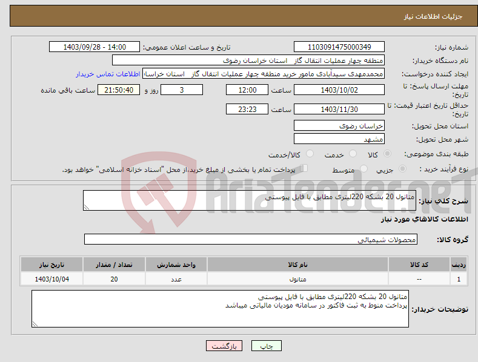Click the کد کالا column header
Image resolution: width=478 pixels, height=362 pixels.
point(419,265)
